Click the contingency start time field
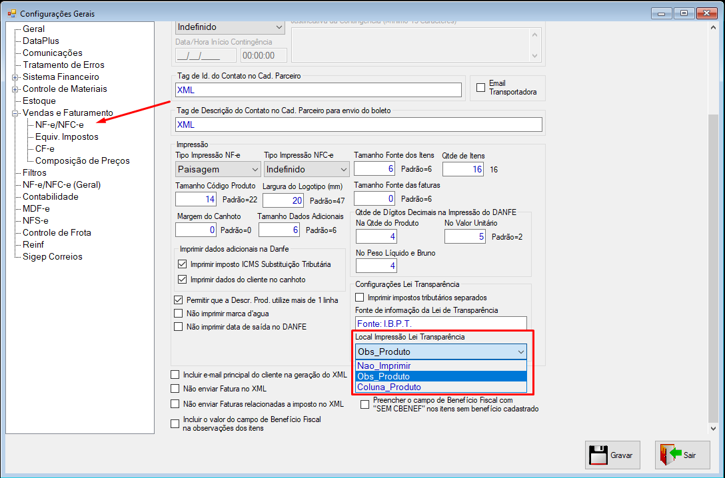 point(264,55)
